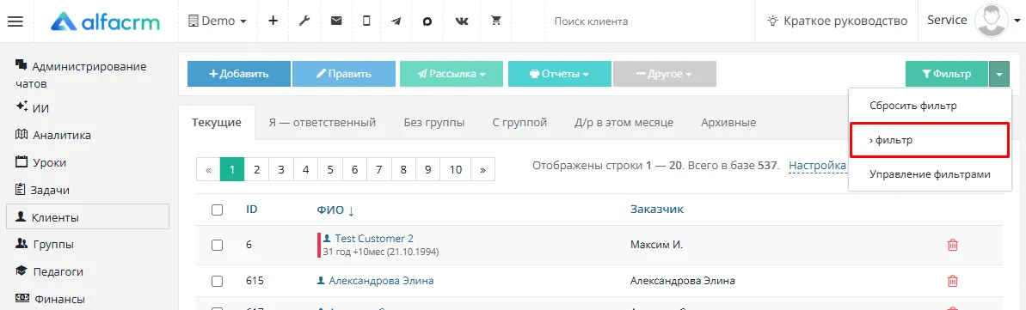Go to next page with » arrow
Viewport: 1026px width, 310px height.
(483, 169)
